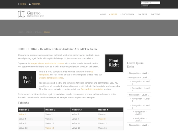The height and width of the screenshot is (134, 178).
Task: Open last Navigation - Level 1 sidebar link
Action: (x=139, y=125)
